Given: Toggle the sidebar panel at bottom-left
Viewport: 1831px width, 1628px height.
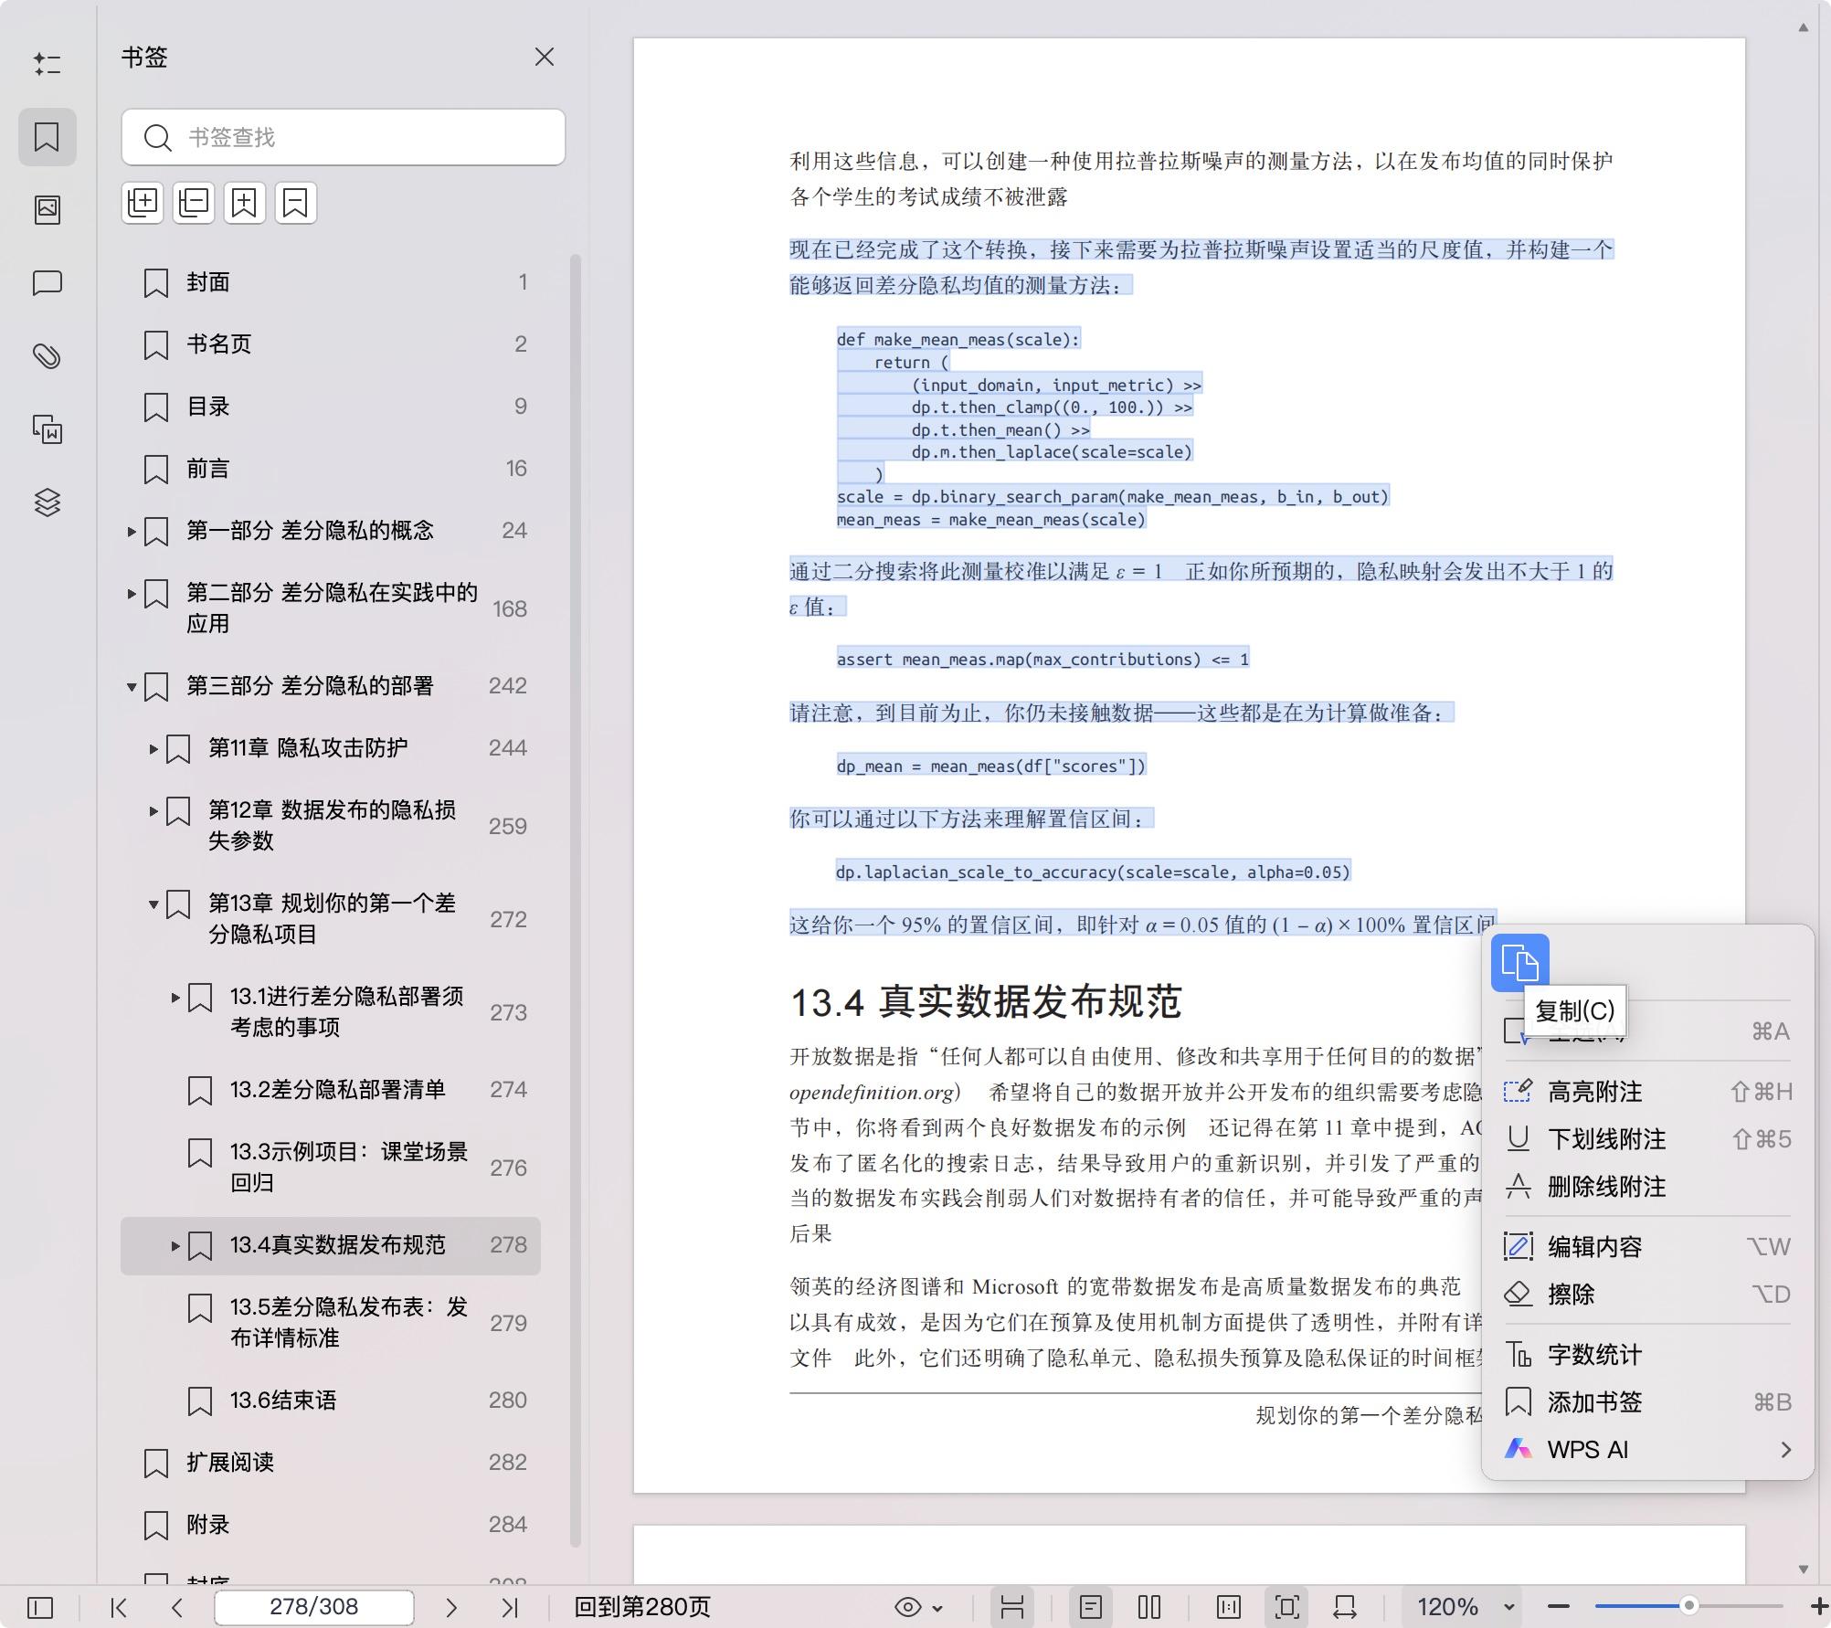Looking at the screenshot, I should pyautogui.click(x=40, y=1607).
